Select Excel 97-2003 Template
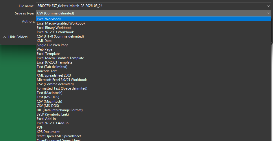Viewport: 273px width, 141px height. pyautogui.click(x=153, y=62)
